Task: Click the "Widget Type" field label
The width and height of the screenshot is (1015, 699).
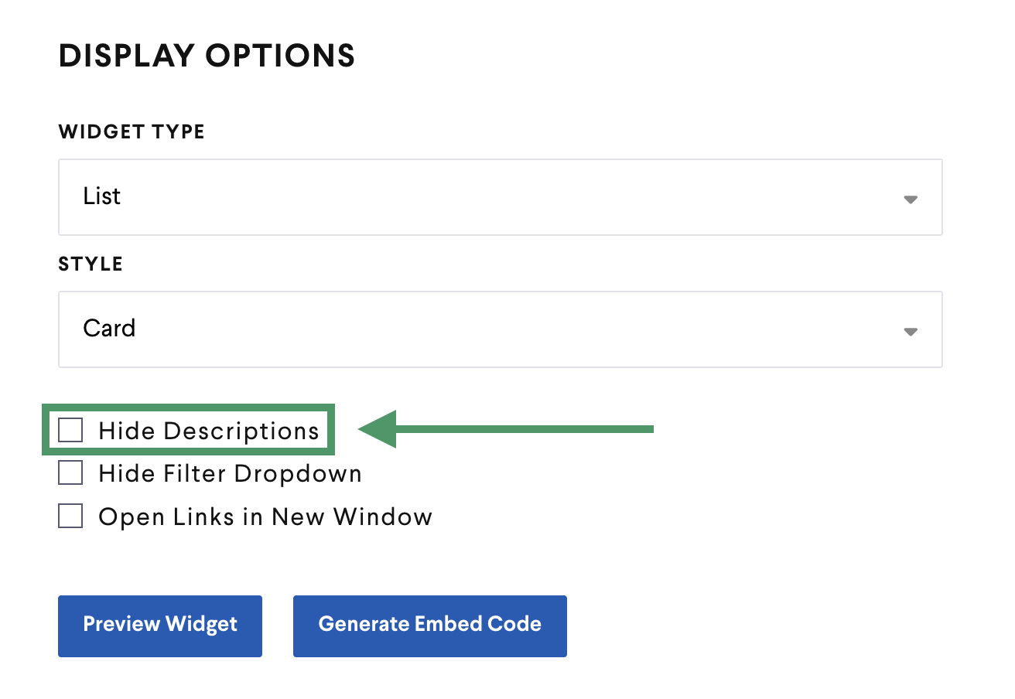Action: (x=132, y=132)
